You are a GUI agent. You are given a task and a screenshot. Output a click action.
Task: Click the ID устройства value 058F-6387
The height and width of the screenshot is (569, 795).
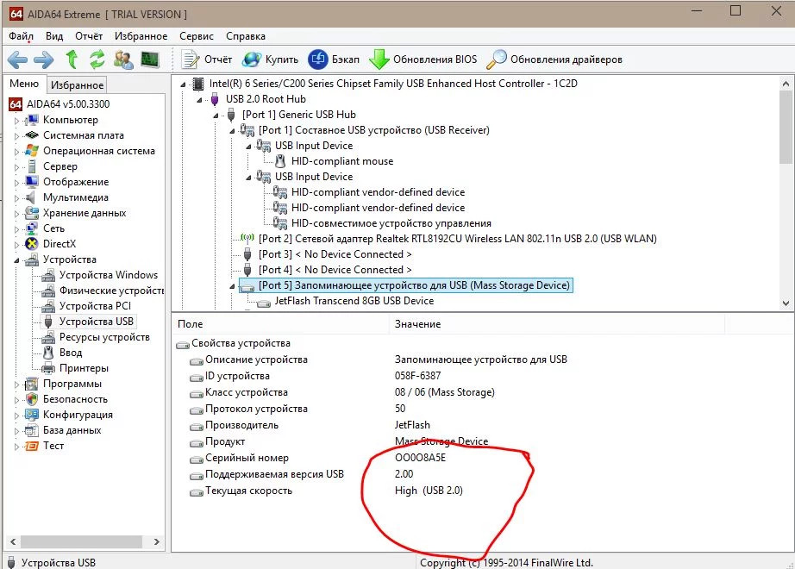(x=418, y=376)
